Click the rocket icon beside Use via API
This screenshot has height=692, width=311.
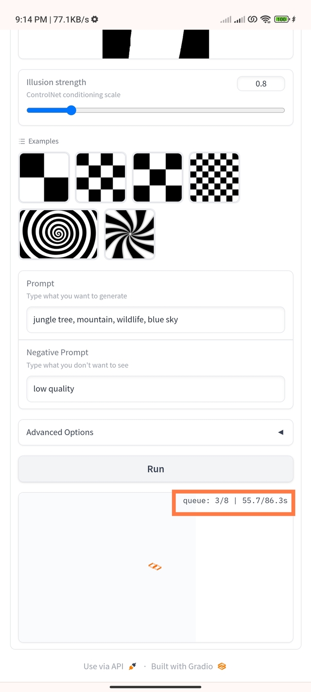(133, 666)
